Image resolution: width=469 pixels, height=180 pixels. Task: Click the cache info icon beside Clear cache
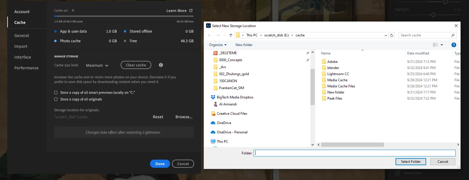pos(161,65)
